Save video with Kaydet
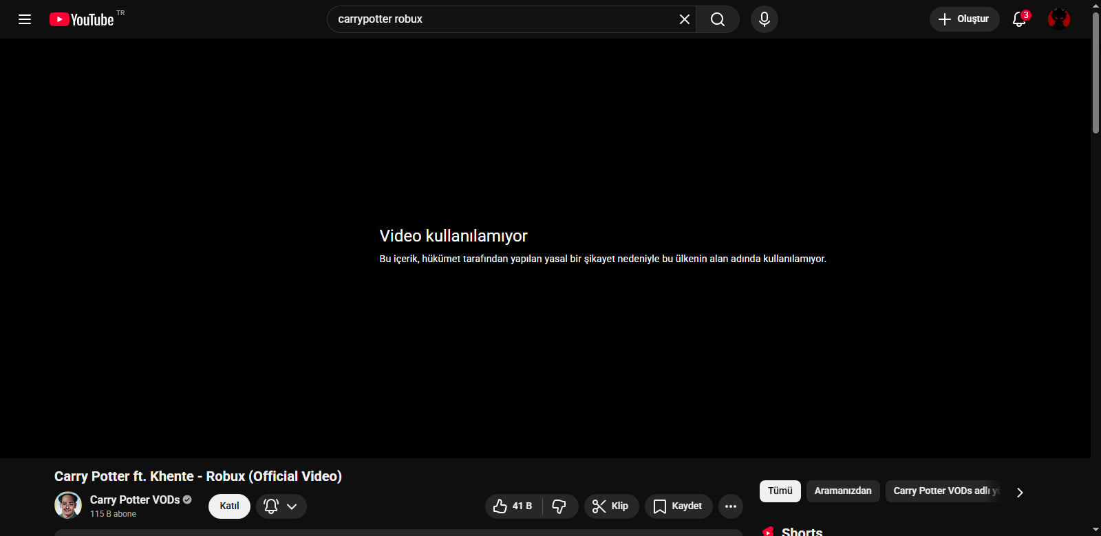This screenshot has height=536, width=1101. (x=678, y=506)
